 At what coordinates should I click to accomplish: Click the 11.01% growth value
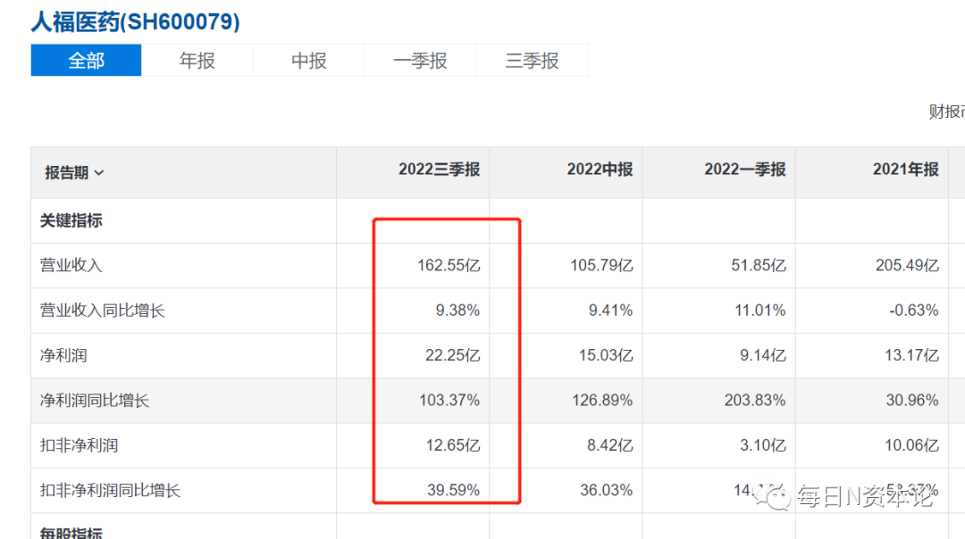(760, 311)
